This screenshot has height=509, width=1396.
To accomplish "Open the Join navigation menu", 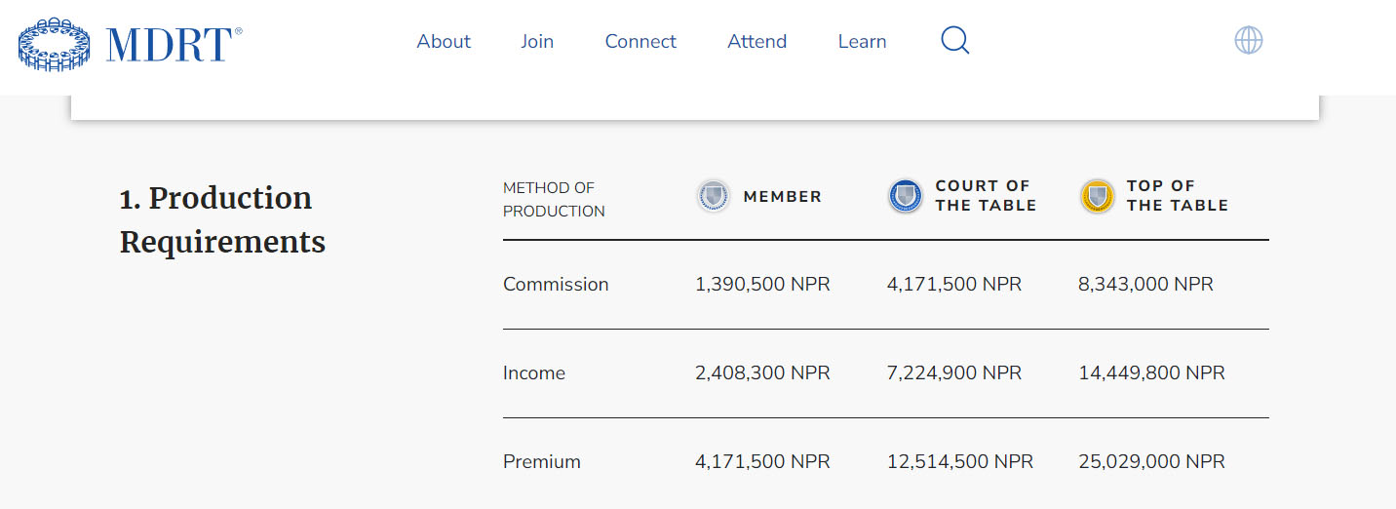I will tap(537, 41).
